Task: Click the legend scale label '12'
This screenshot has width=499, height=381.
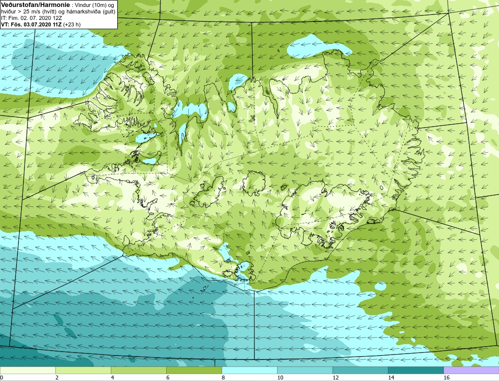Action: pos(336,378)
